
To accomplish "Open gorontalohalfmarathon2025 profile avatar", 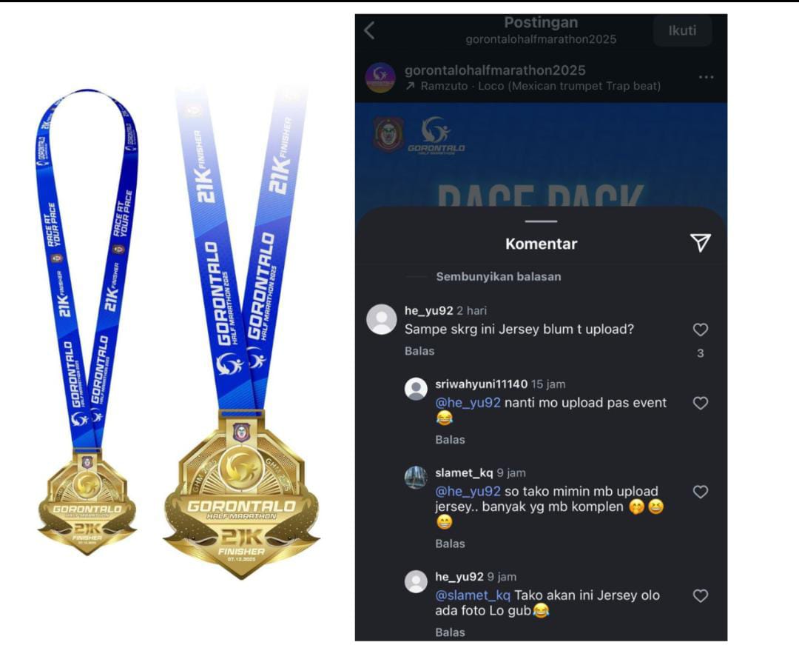I will point(381,78).
